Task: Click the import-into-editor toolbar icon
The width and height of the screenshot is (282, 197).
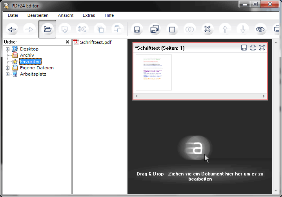Action: pyautogui.click(x=65, y=29)
